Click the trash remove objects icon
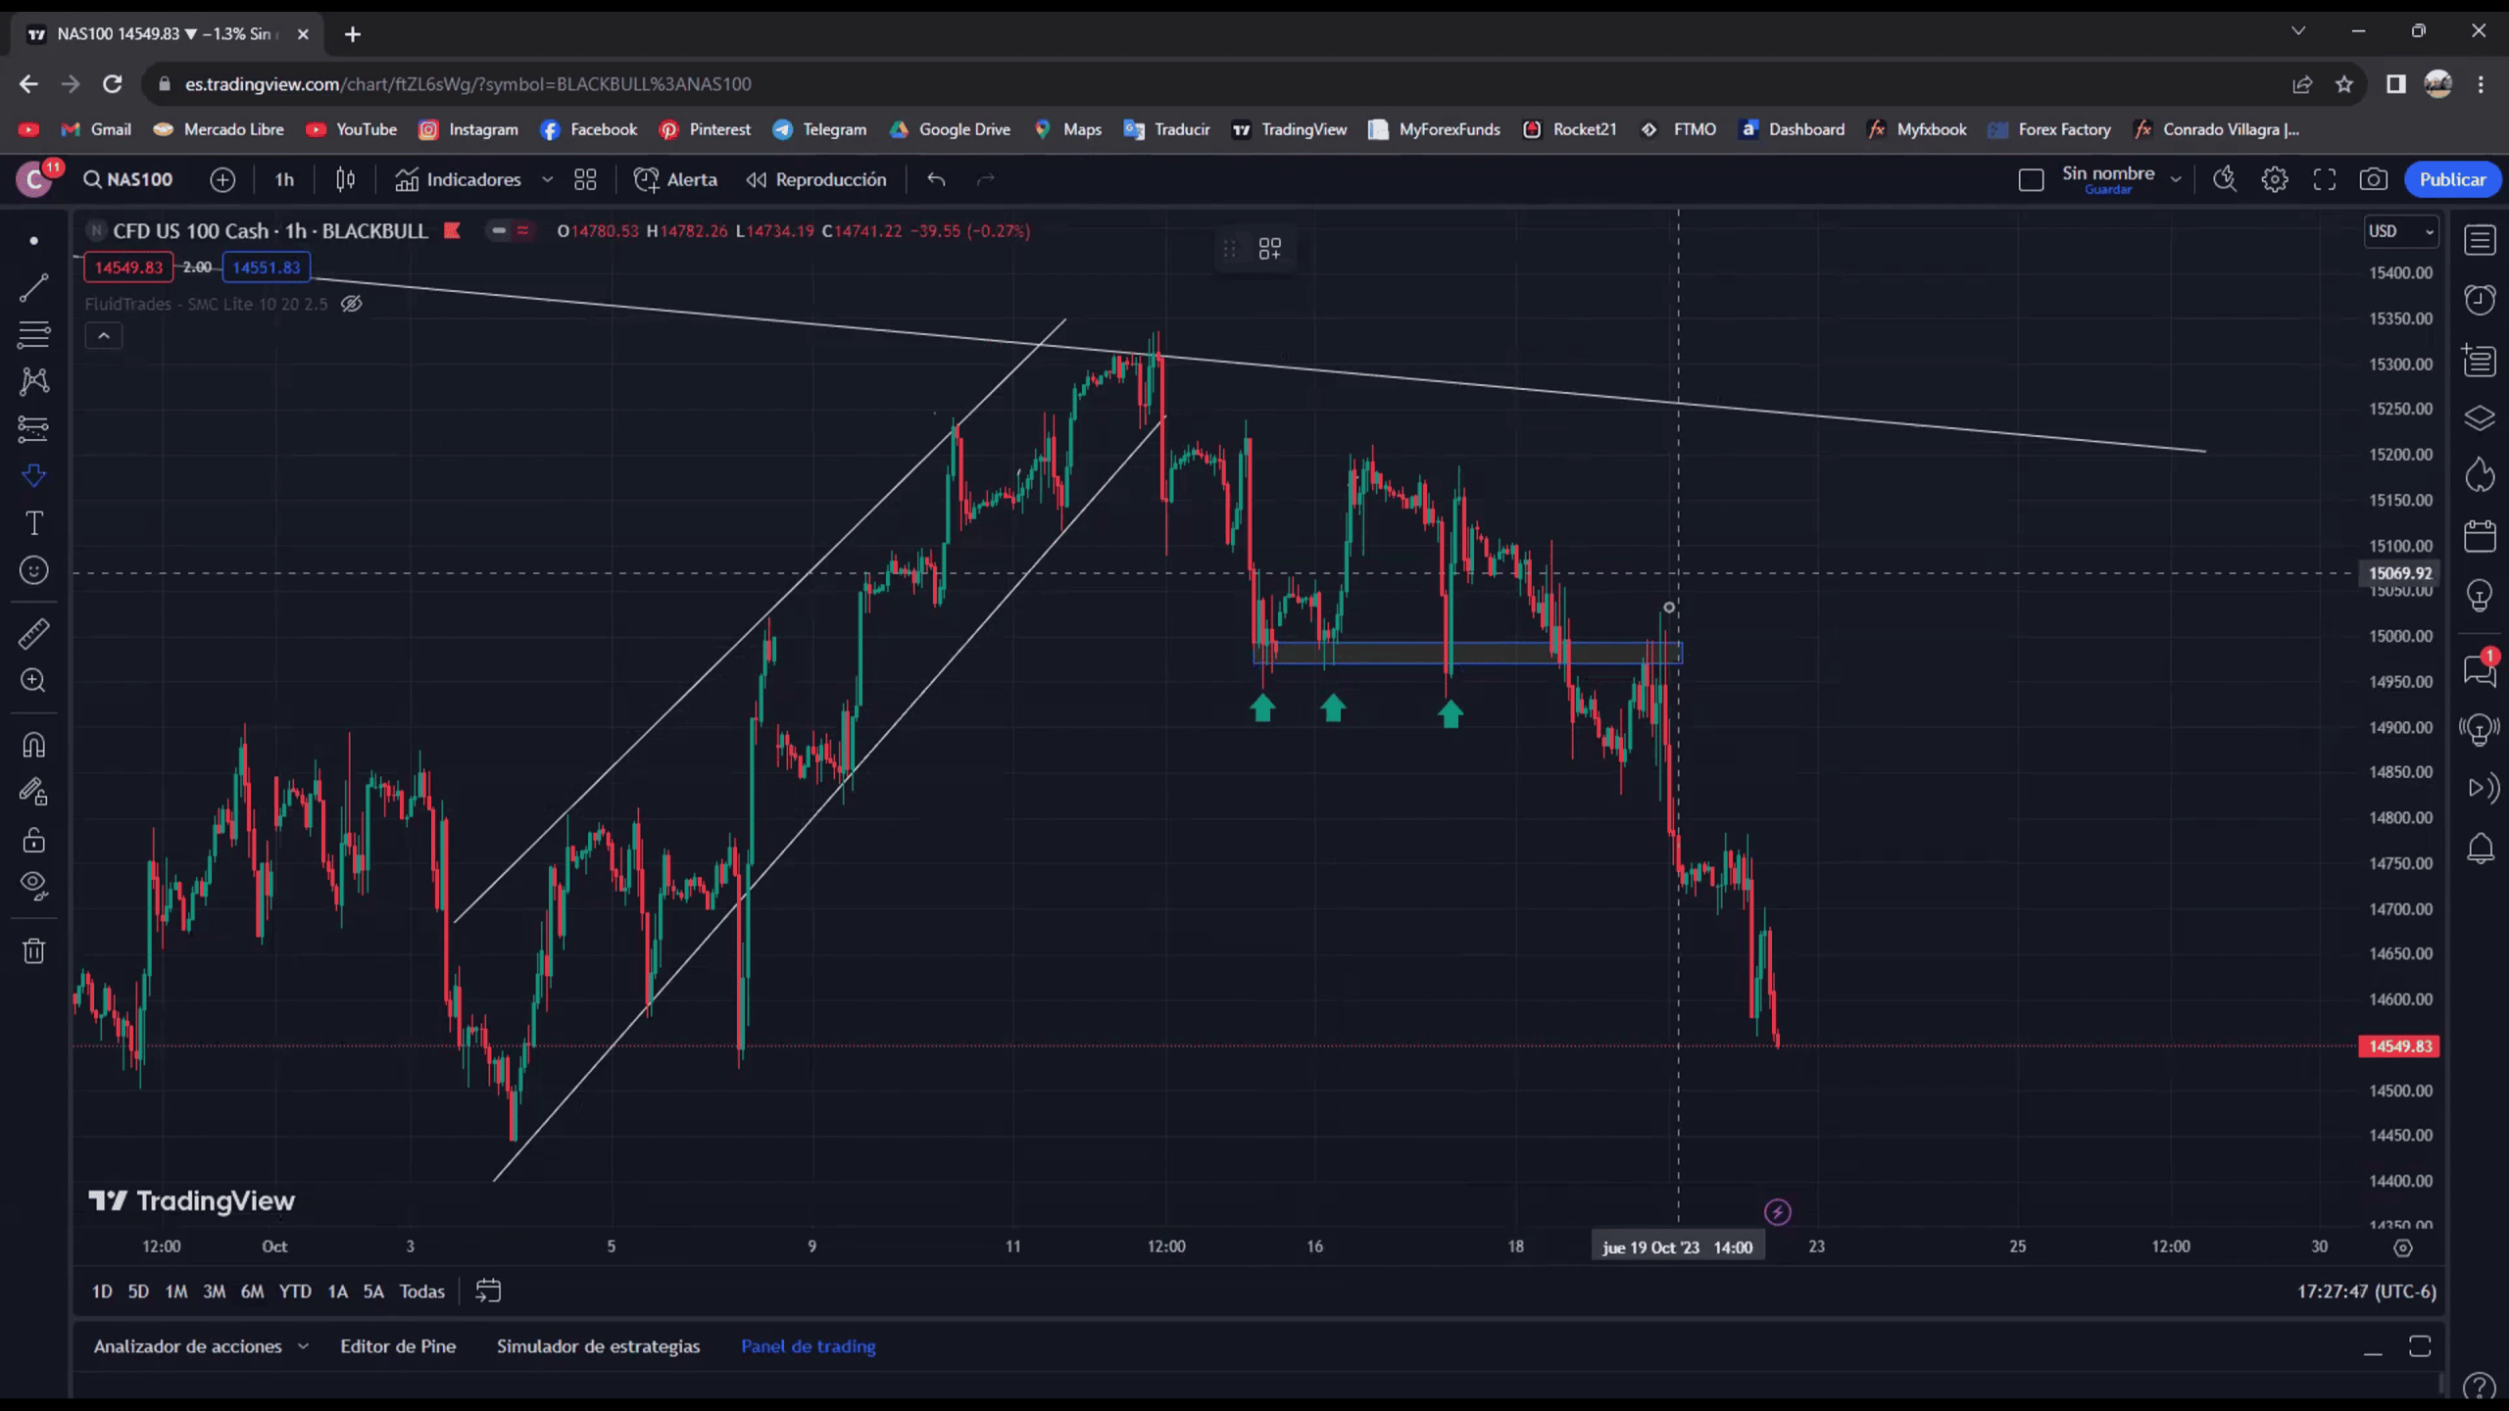 (x=33, y=950)
